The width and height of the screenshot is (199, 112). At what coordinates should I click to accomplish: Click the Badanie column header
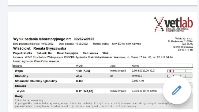click(x=18, y=66)
